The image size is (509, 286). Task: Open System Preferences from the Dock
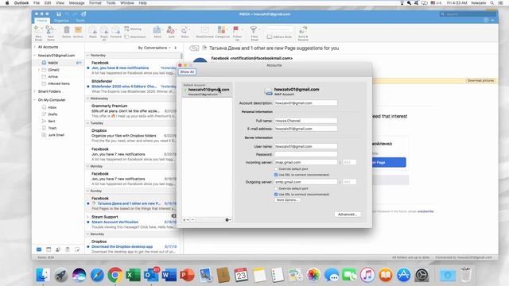422,275
